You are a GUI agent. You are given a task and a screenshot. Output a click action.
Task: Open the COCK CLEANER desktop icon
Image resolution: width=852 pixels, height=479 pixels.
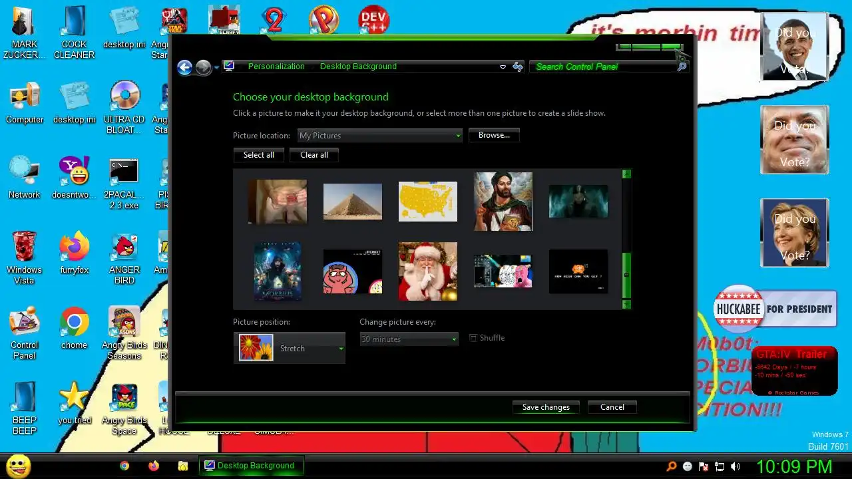click(x=74, y=33)
